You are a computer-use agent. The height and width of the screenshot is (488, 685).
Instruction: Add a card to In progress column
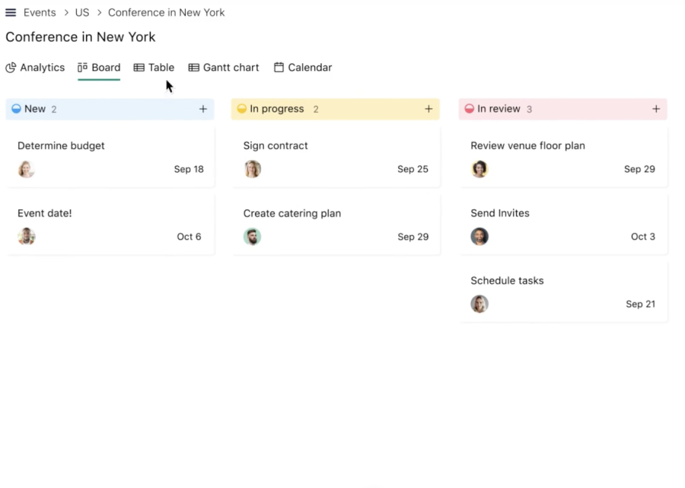pos(429,109)
